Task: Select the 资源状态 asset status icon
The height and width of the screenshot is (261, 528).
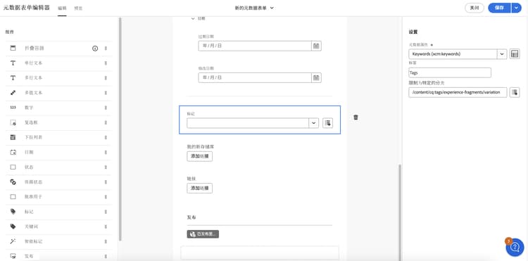Action: pos(13,182)
